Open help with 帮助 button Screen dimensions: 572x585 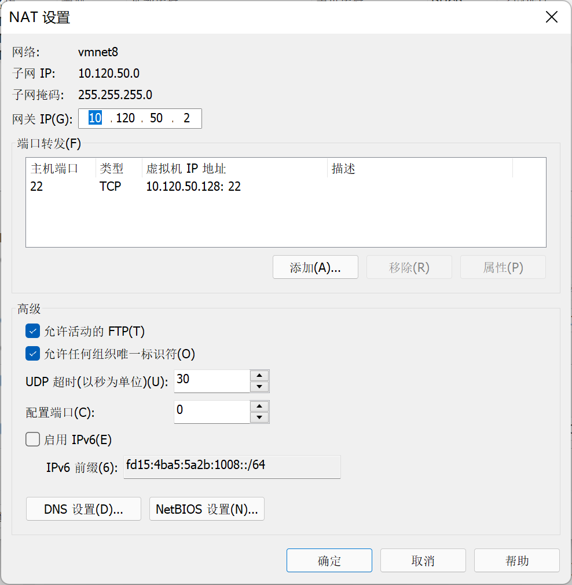tap(517, 561)
